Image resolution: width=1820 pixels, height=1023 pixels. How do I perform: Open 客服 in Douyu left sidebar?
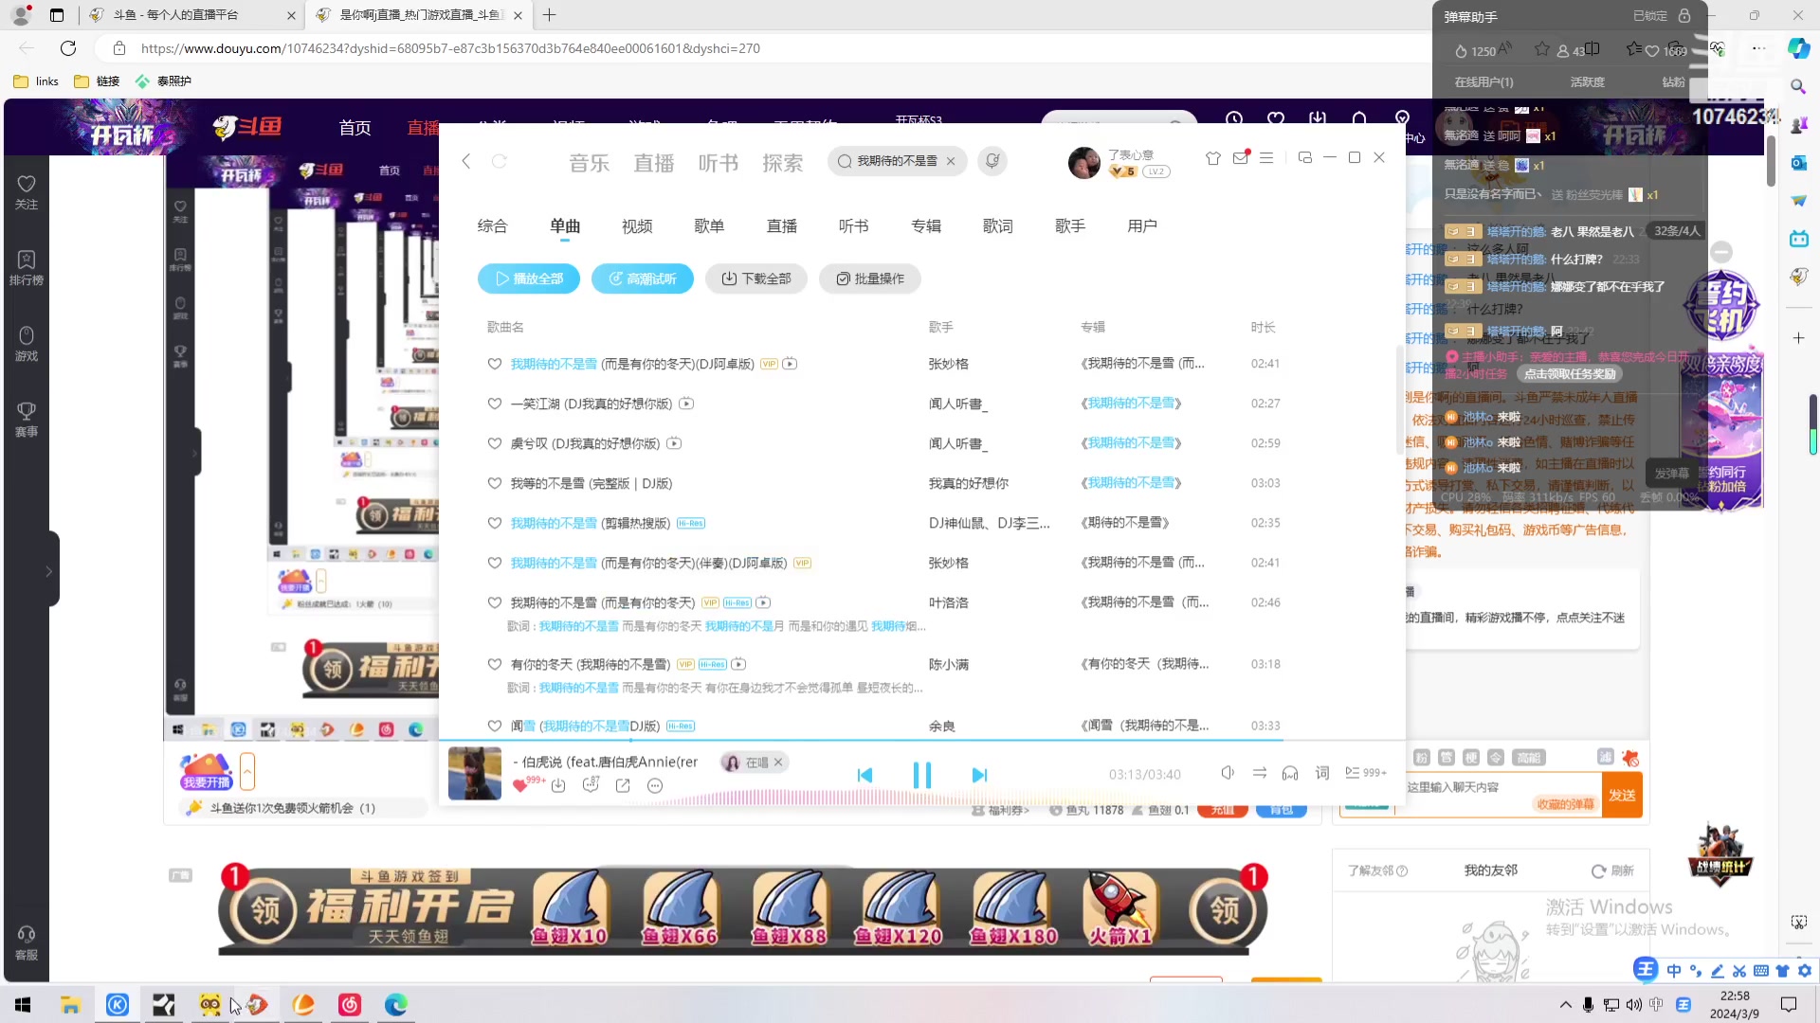(x=27, y=942)
